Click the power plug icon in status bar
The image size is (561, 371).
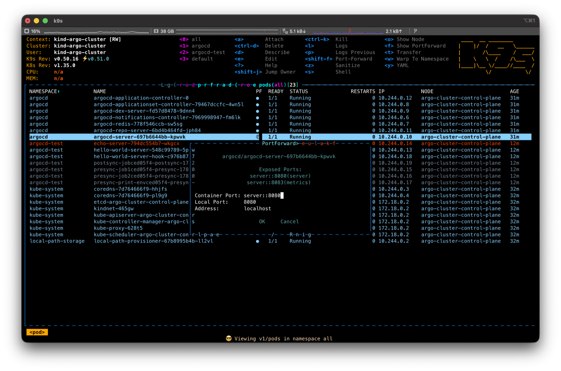415,31
